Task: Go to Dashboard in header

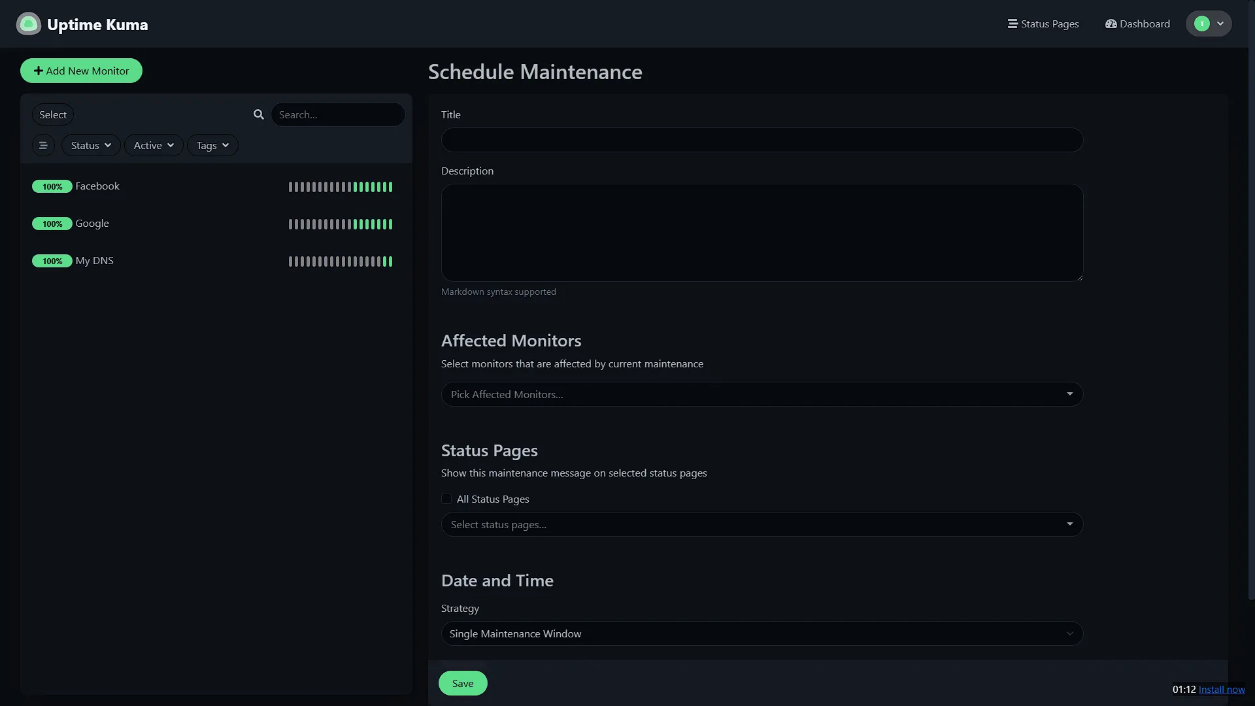Action: pyautogui.click(x=1138, y=24)
